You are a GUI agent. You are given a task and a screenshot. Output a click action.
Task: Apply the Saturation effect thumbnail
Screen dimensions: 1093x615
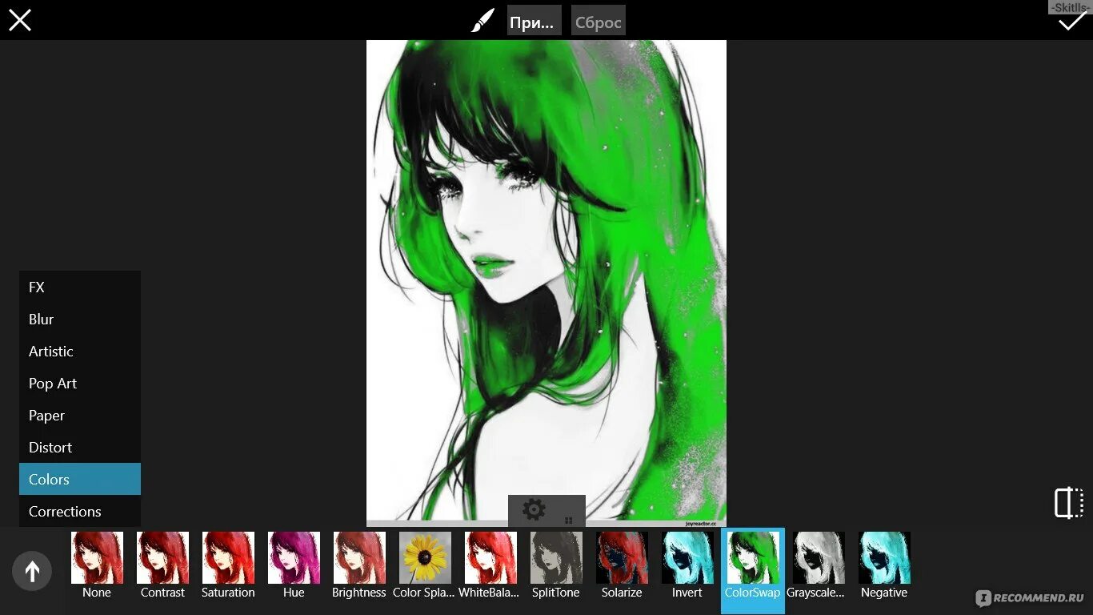click(228, 557)
